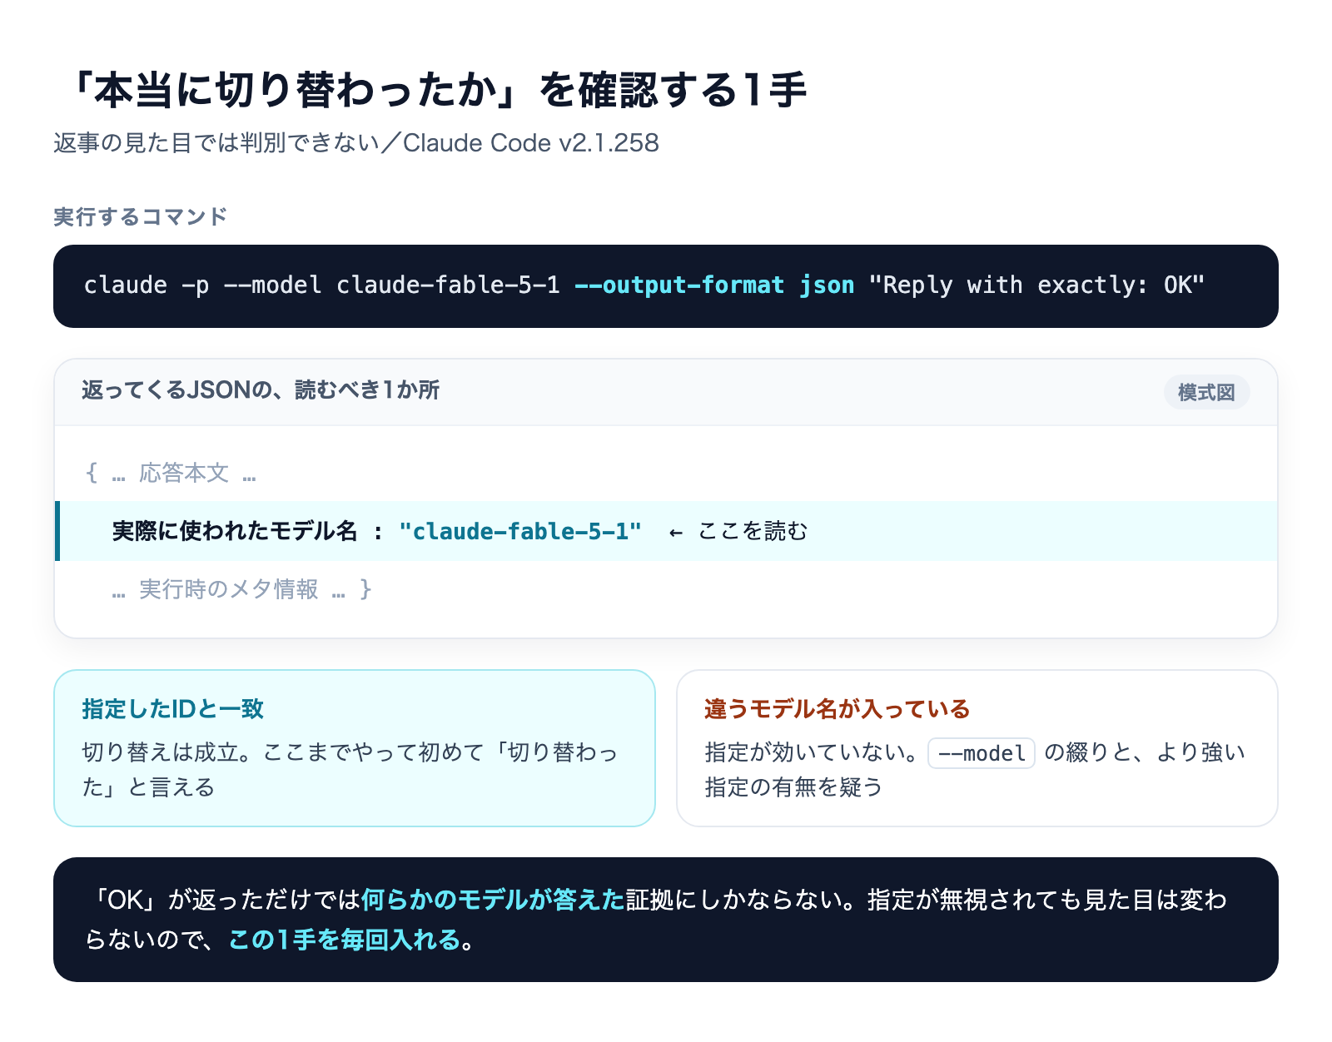Click the text starting 切り替えは成立
The width and height of the screenshot is (1332, 1042).
350,770
